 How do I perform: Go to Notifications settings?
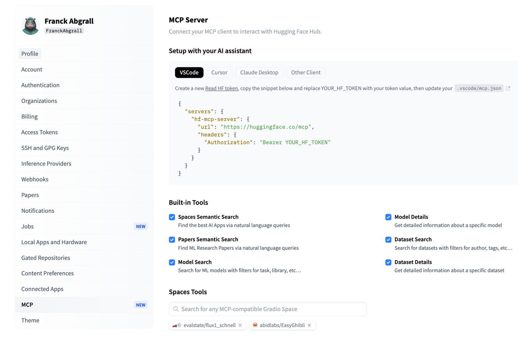tap(84, 211)
